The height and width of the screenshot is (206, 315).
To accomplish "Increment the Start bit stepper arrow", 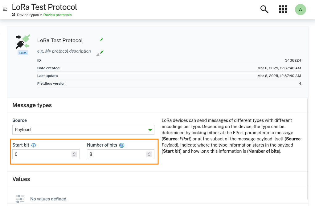I will [74, 153].
